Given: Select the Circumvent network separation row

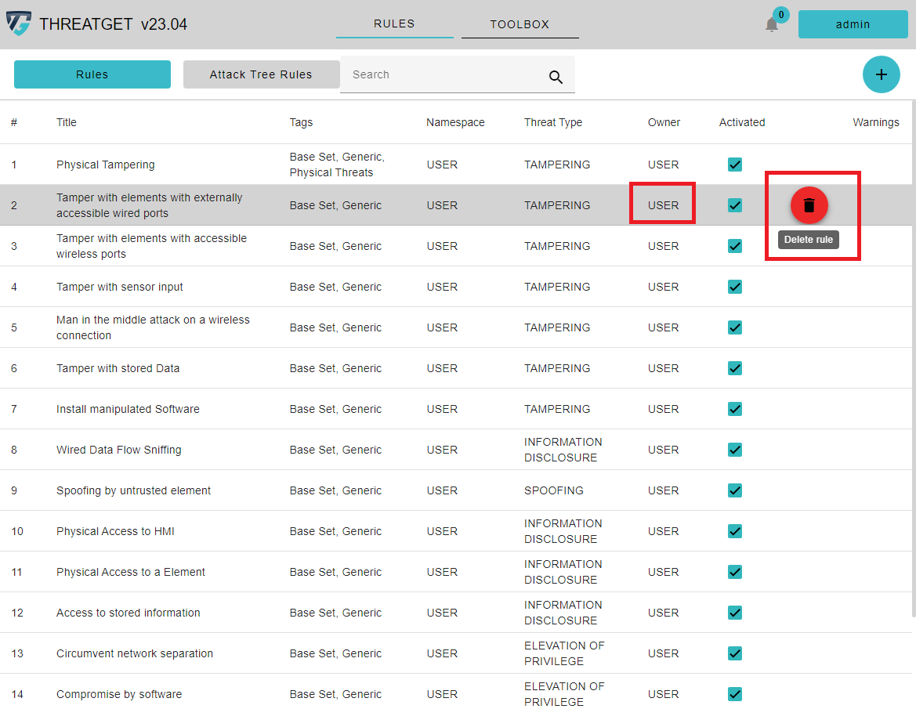Looking at the screenshot, I should coord(135,653).
